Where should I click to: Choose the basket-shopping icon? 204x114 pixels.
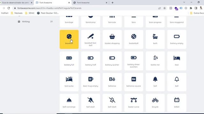coord(112,39)
